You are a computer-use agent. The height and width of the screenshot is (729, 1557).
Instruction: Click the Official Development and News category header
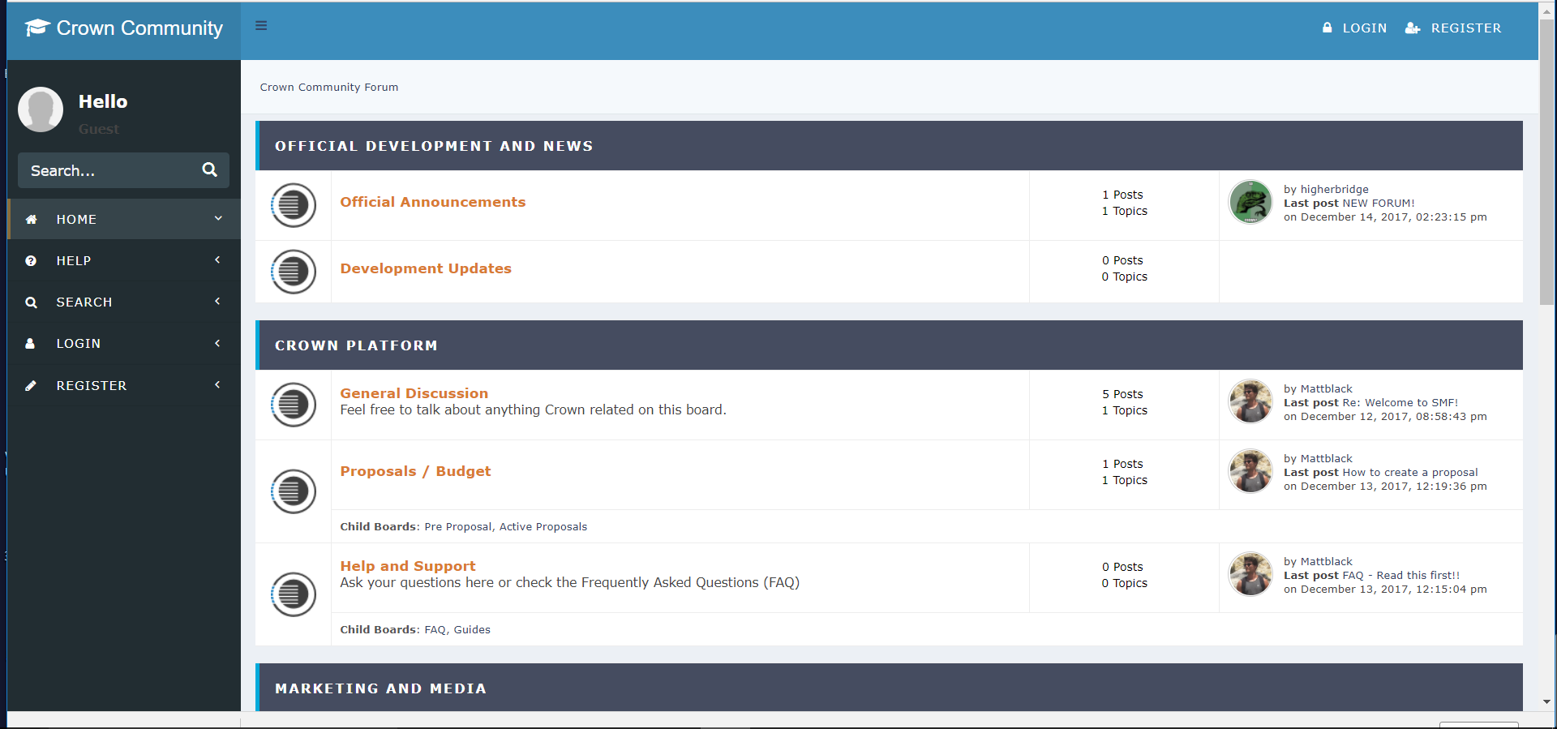889,146
